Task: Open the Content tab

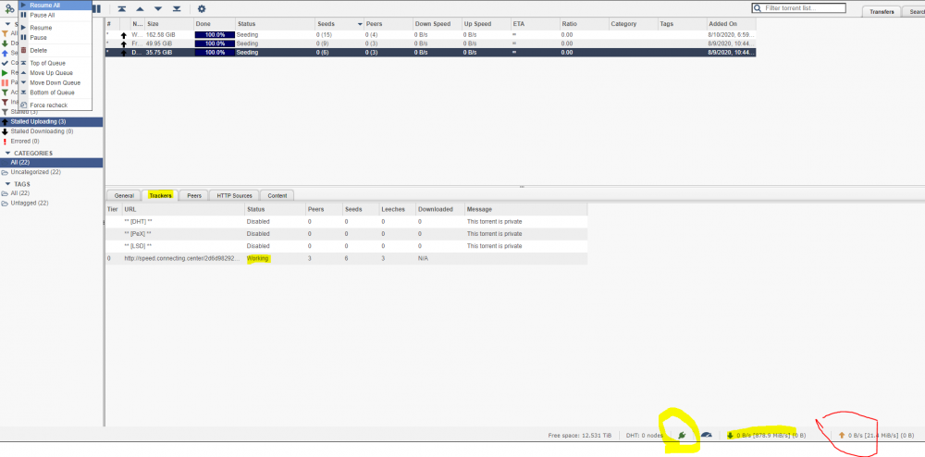Action: pos(277,195)
